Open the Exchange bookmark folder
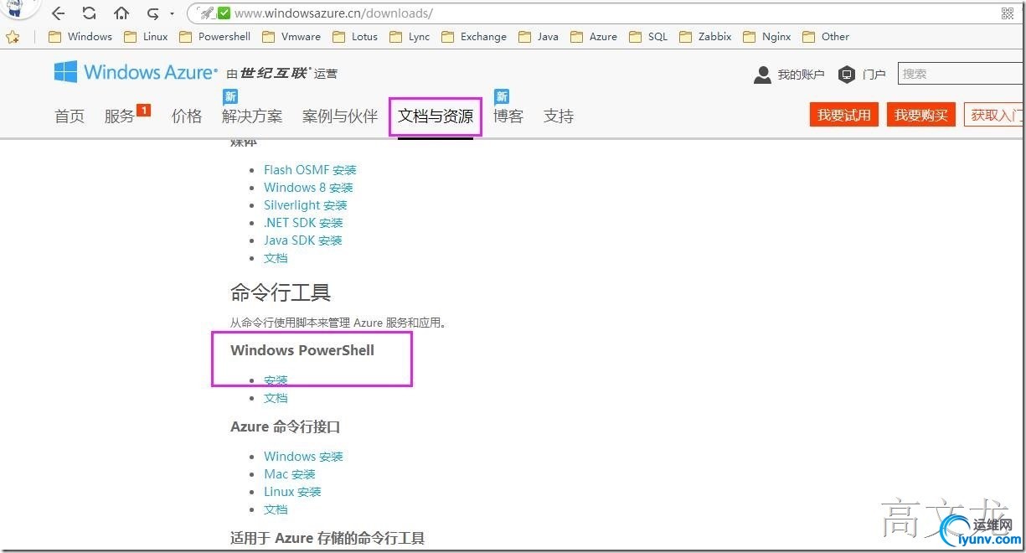Image resolution: width=1026 pixels, height=553 pixels. click(x=474, y=37)
